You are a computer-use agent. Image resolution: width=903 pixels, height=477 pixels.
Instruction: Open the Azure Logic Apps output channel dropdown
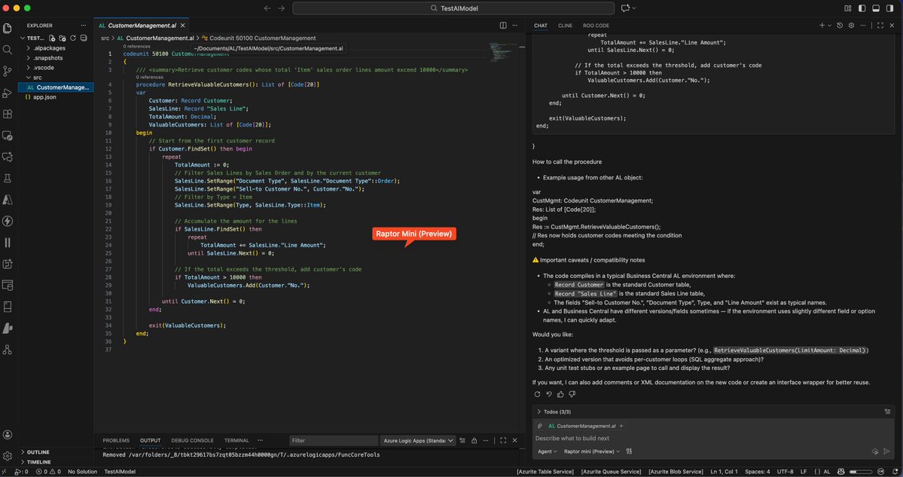point(418,441)
